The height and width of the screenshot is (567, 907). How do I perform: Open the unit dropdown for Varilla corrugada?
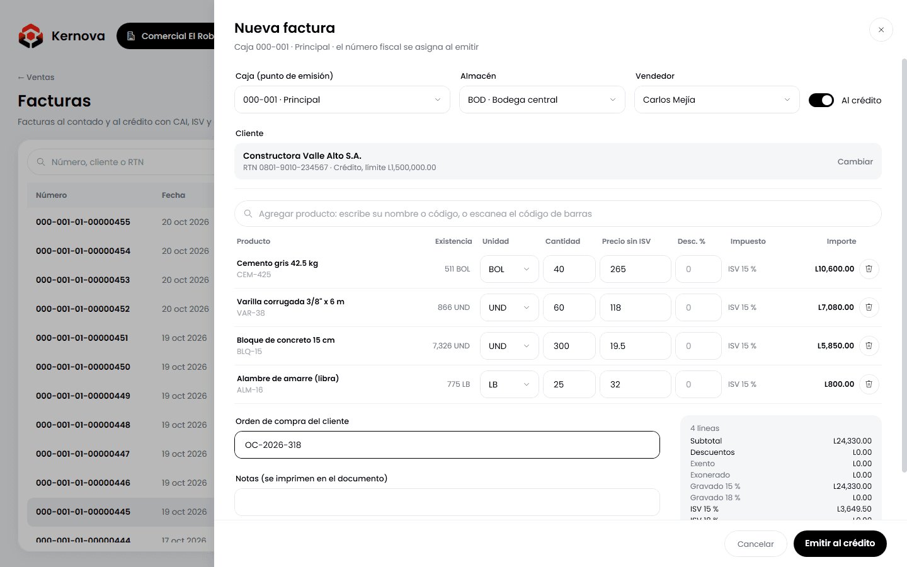click(509, 307)
